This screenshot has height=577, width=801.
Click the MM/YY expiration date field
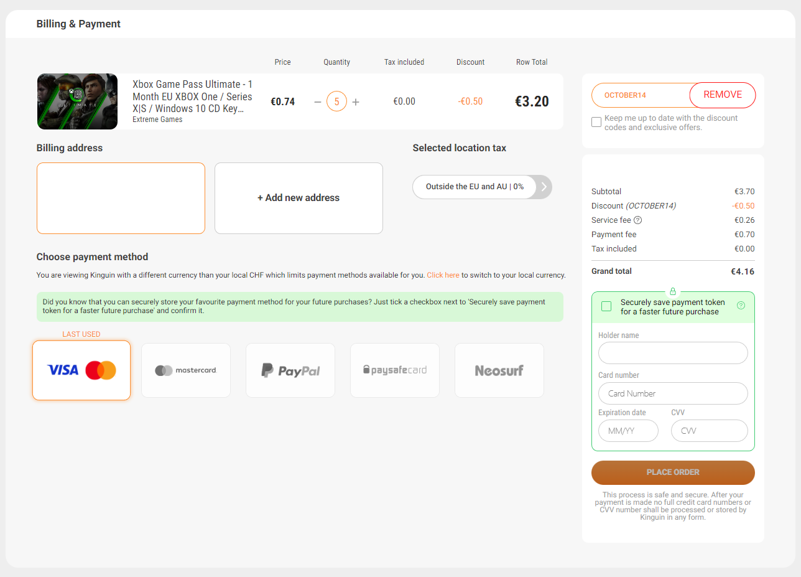coord(628,431)
